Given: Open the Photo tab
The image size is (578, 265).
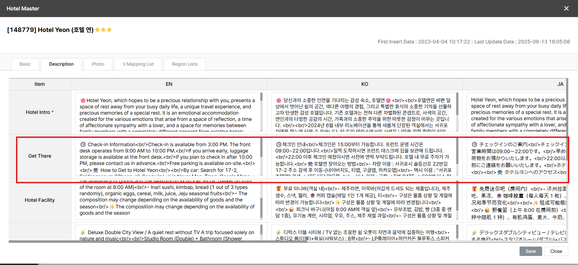Looking at the screenshot, I should coord(98,64).
